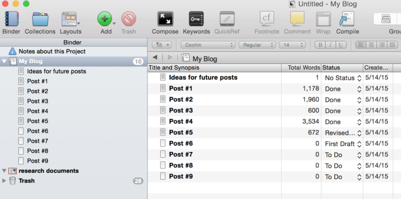Select Post #4 in binder
The width and height of the screenshot is (401, 199).
click(x=38, y=111)
